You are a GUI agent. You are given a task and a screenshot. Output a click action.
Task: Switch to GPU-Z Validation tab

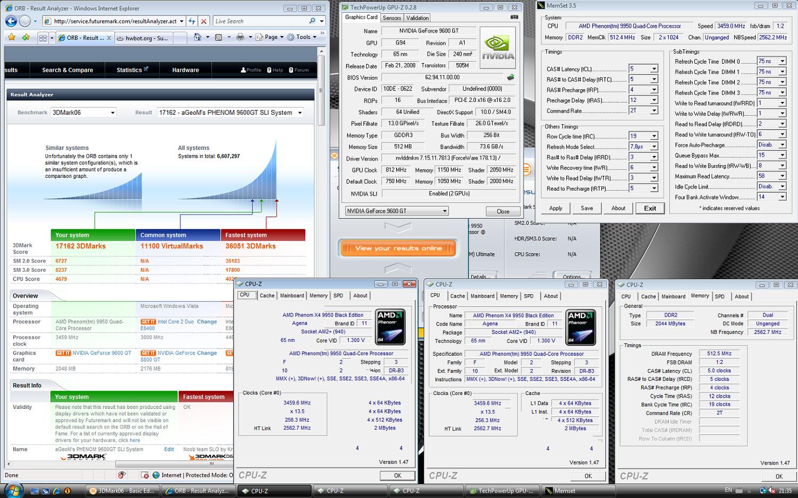pos(417,18)
